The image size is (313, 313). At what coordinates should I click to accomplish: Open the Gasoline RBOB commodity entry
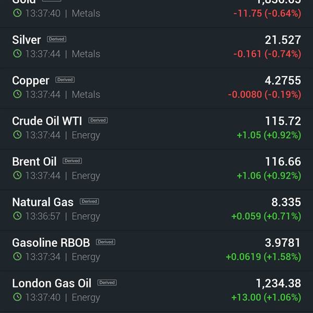click(x=156, y=250)
